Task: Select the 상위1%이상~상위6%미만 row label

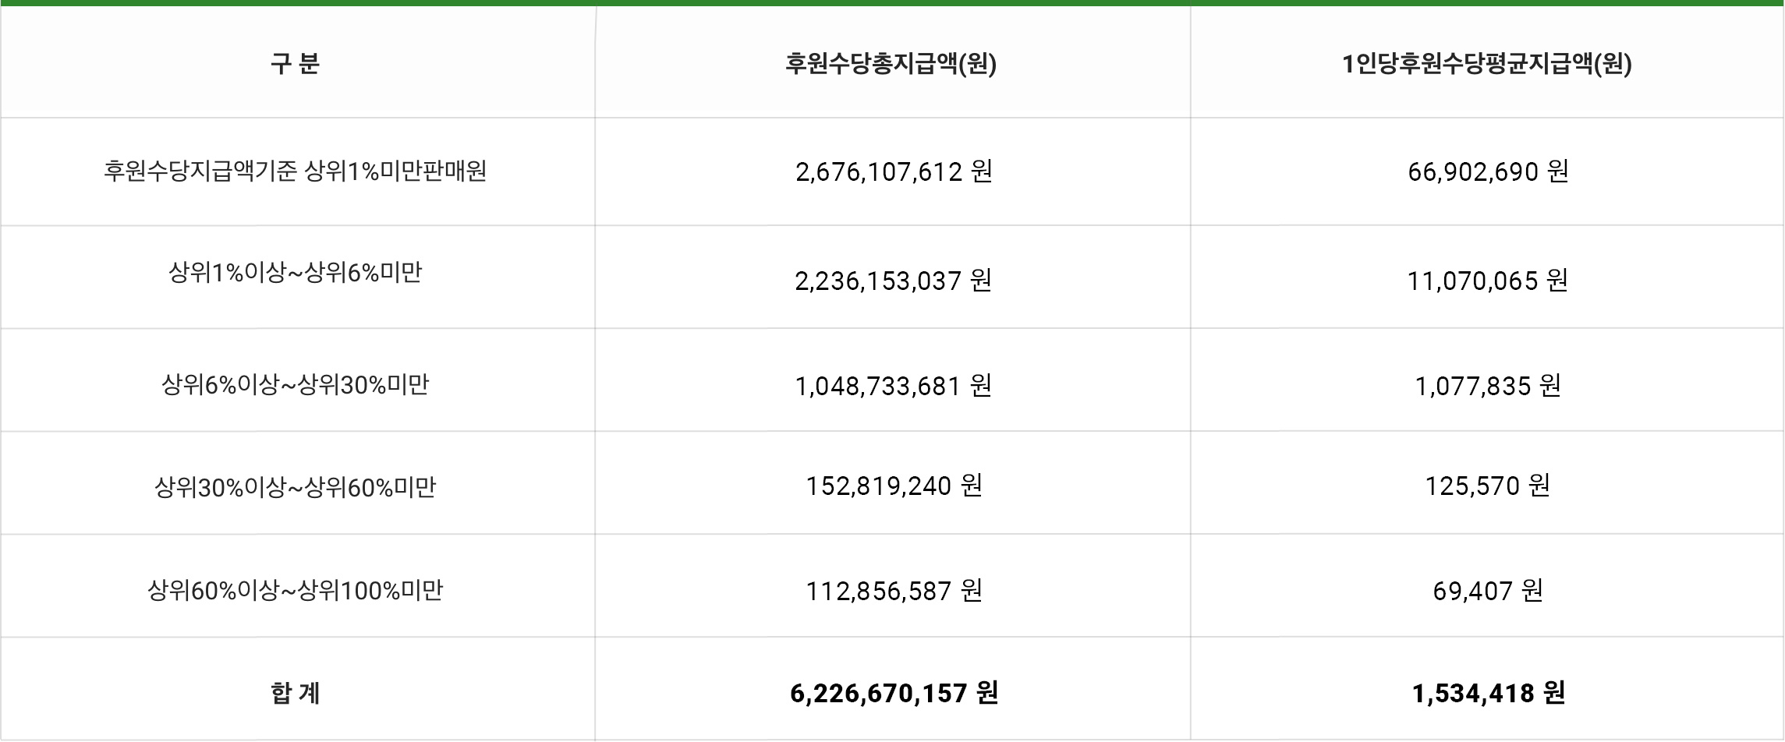Action: 295,273
